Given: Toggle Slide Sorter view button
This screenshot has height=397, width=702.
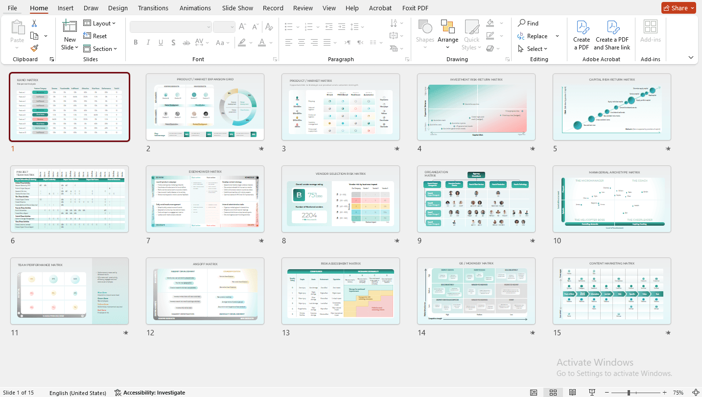Looking at the screenshot, I should click(x=553, y=393).
